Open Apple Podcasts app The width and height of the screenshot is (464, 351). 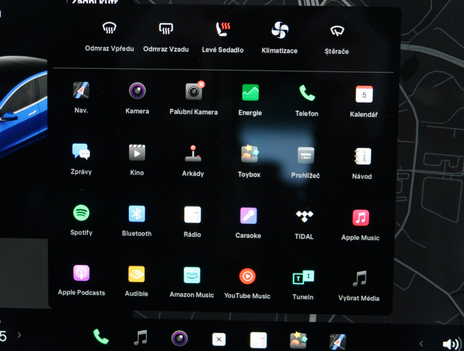(x=81, y=273)
